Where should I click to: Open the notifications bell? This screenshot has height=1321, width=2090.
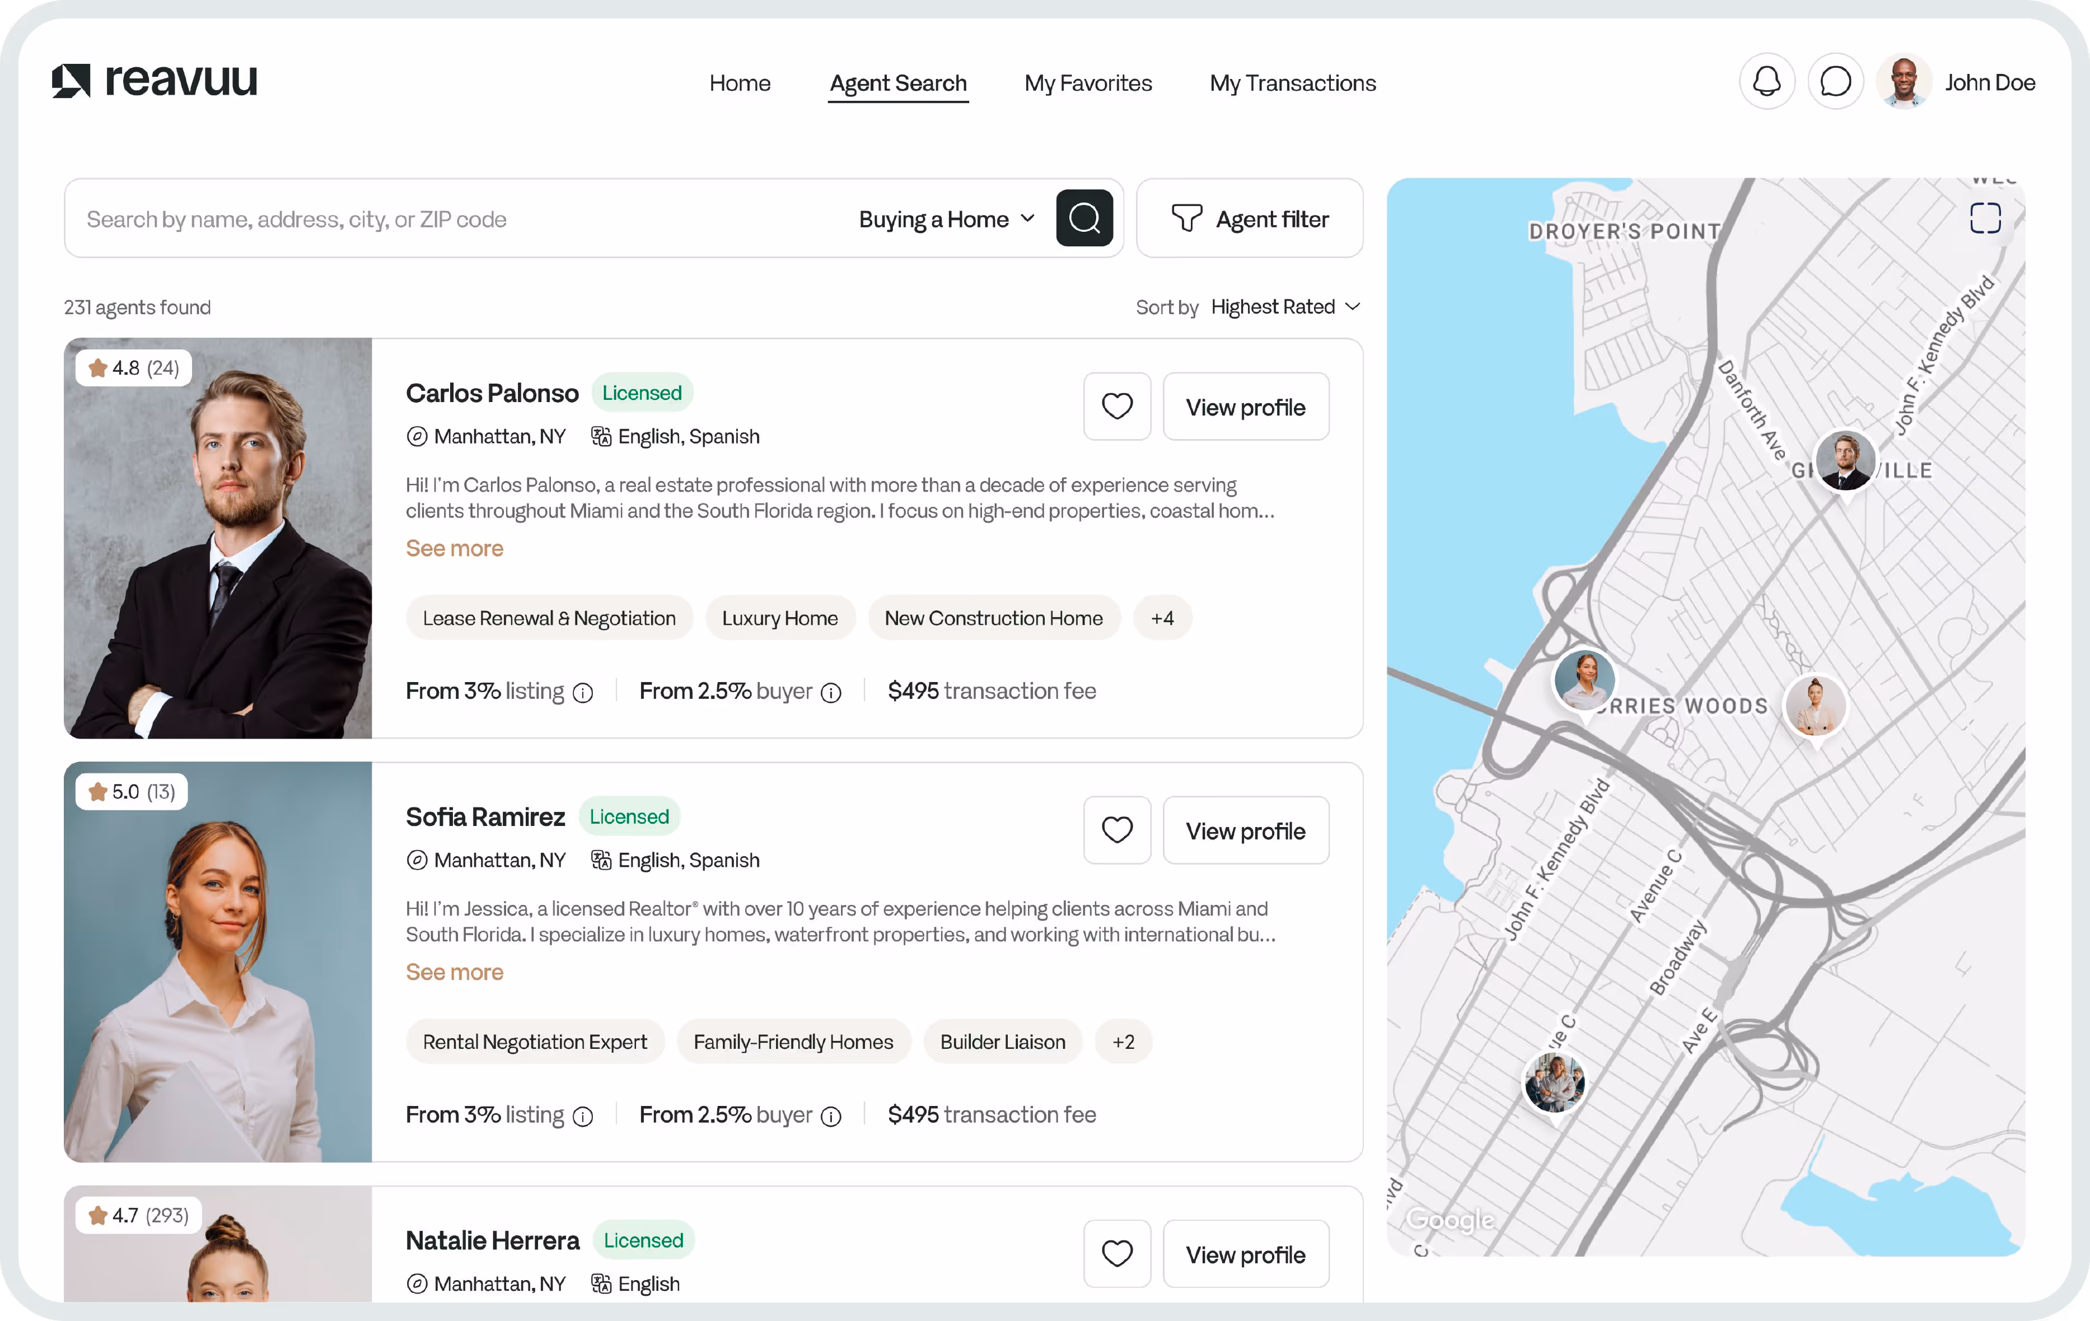click(x=1766, y=82)
